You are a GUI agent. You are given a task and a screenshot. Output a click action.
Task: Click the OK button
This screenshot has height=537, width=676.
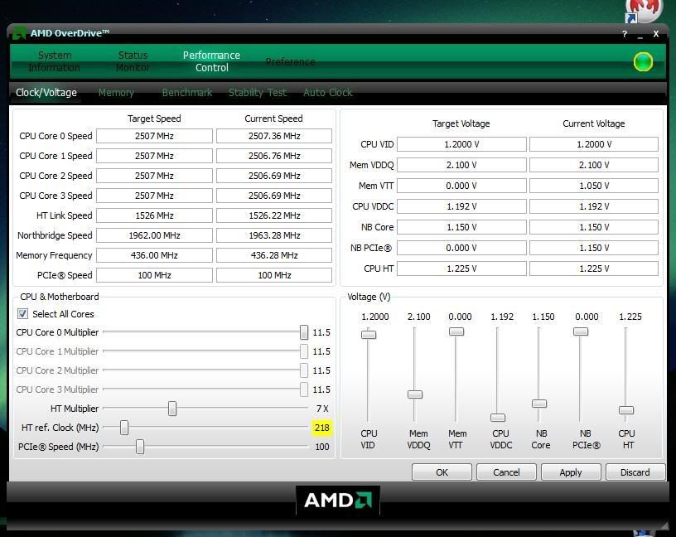442,472
